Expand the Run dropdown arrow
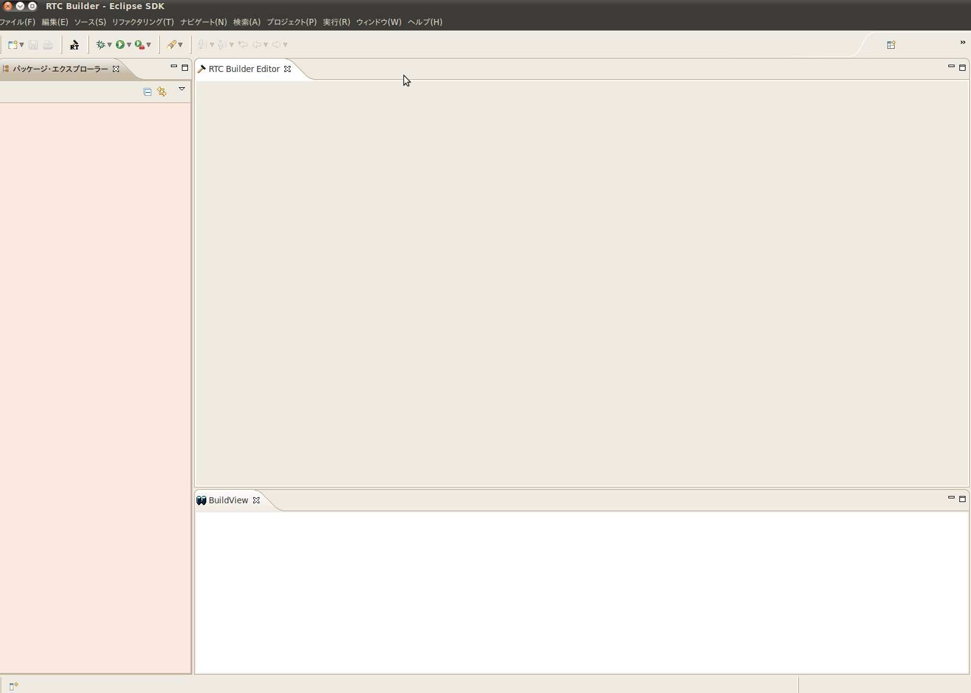This screenshot has width=971, height=693. (129, 45)
